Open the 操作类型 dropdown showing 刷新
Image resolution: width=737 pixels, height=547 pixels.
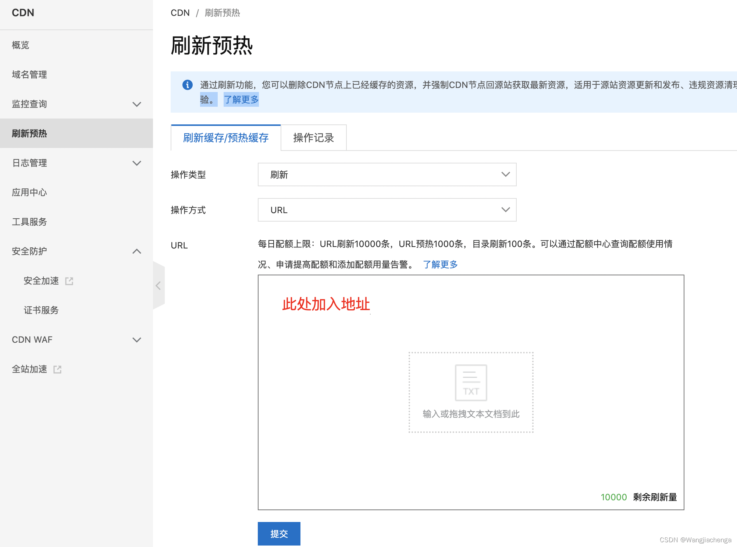tap(387, 174)
